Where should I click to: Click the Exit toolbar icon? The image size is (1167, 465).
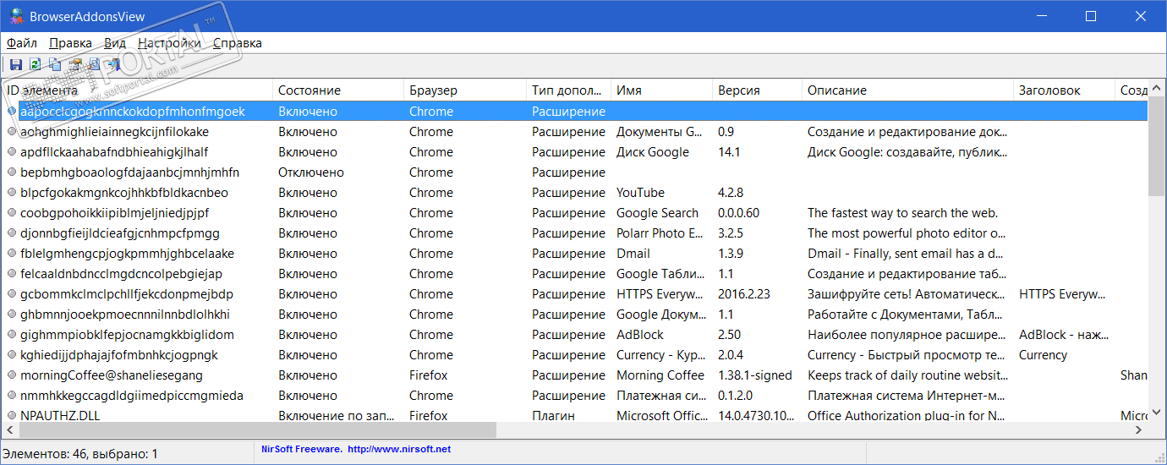click(x=112, y=64)
